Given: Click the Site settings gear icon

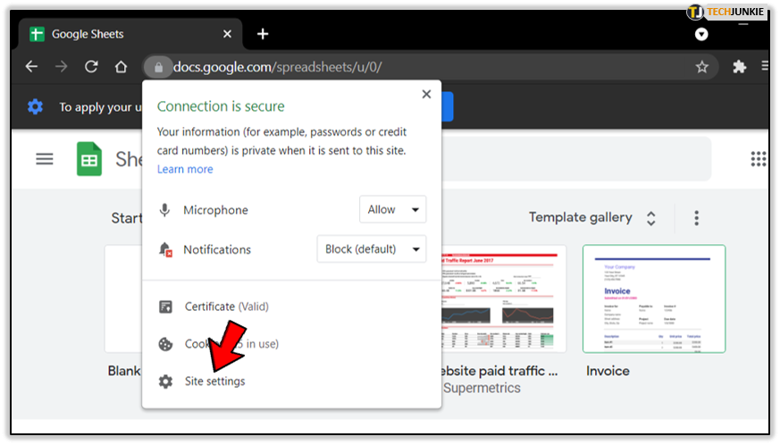Looking at the screenshot, I should pos(165,382).
